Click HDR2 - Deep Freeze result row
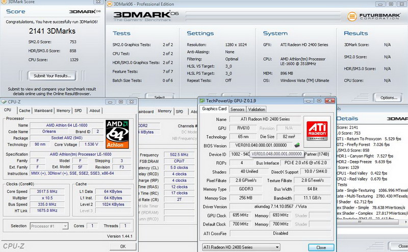 point(364,162)
